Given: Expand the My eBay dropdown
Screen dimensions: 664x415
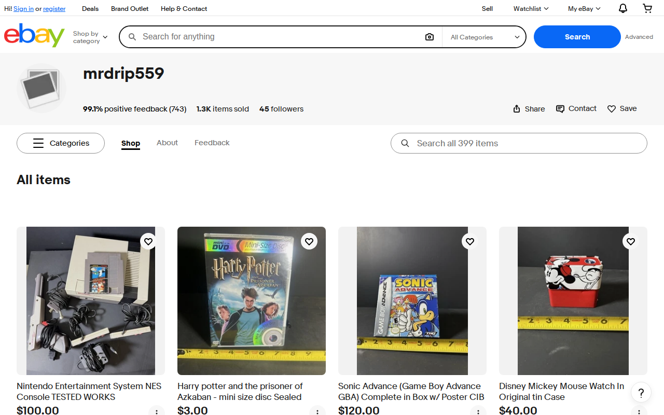Looking at the screenshot, I should pyautogui.click(x=584, y=8).
